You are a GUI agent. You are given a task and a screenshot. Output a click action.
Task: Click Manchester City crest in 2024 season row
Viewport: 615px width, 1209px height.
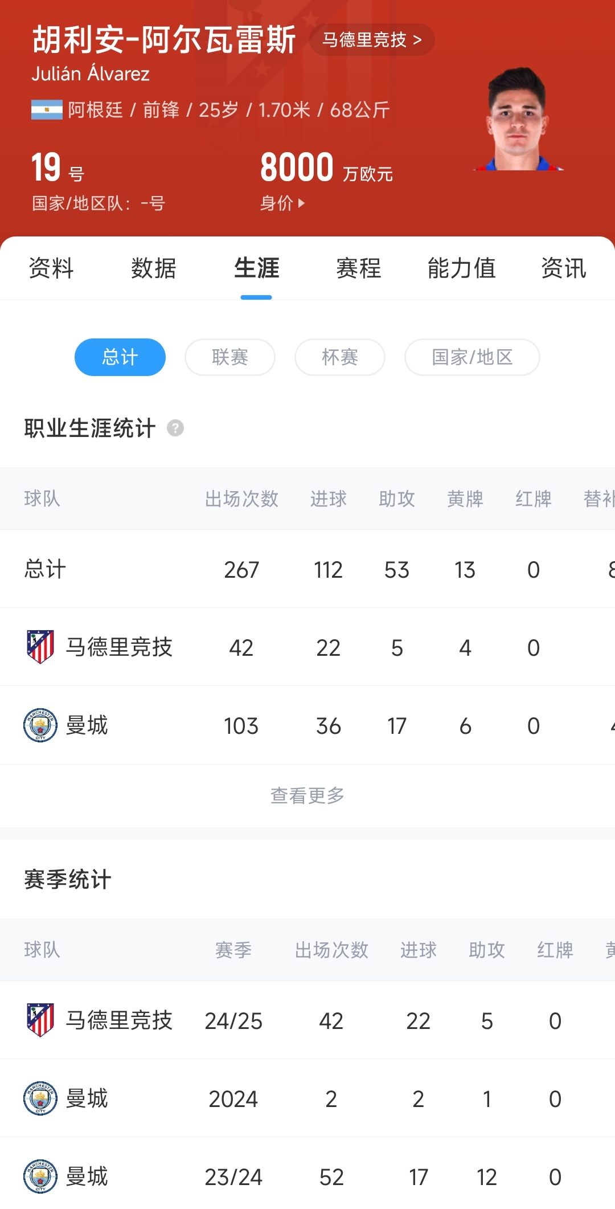pos(40,1098)
